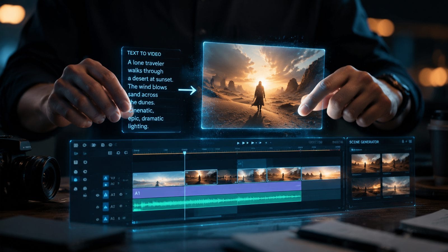Viewport: 448px width, 252px height.
Task: Open the filter bar under the Scene Generator title
Action: click(380, 150)
